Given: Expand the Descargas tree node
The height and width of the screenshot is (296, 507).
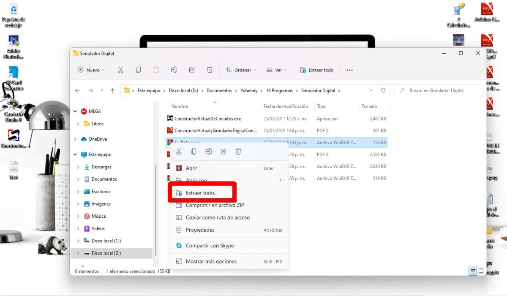Looking at the screenshot, I should point(78,167).
